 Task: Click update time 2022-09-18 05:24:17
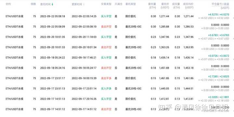point(84,68)
